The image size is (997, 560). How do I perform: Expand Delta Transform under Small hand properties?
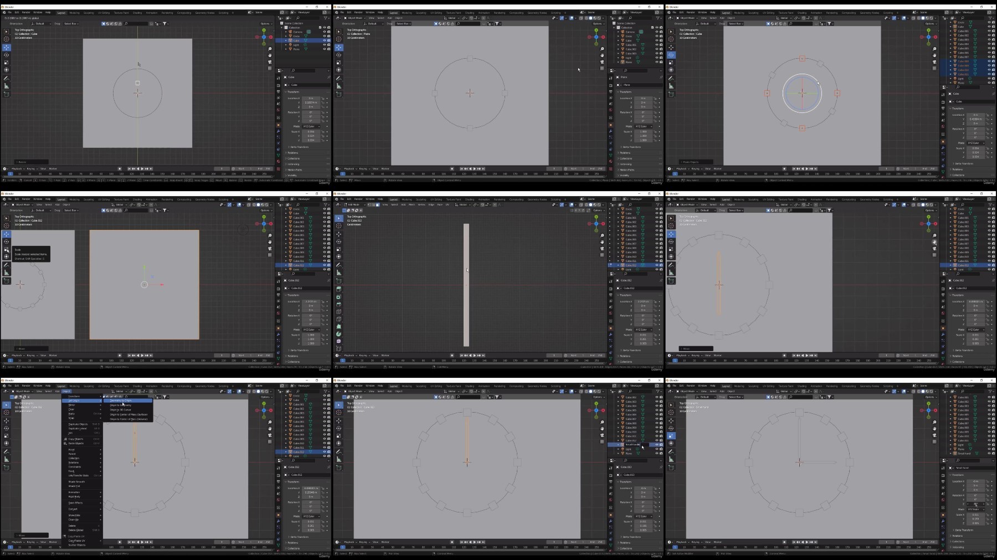click(x=964, y=530)
